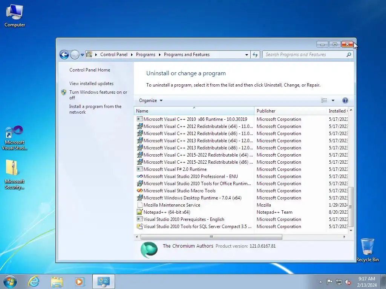Screen dimensions: 386x289
Task: Click the horizontal scrollbar right arrow
Action: point(344,237)
